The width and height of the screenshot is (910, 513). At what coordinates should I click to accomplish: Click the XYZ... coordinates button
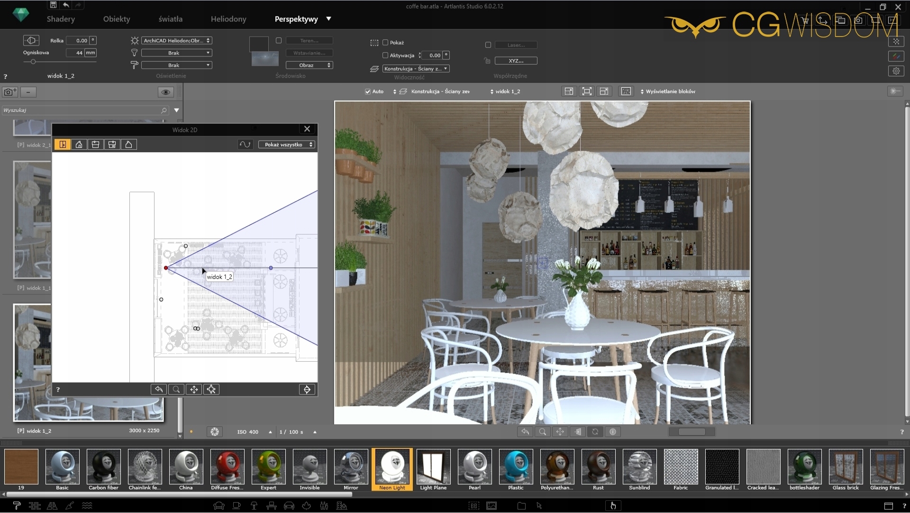click(516, 61)
